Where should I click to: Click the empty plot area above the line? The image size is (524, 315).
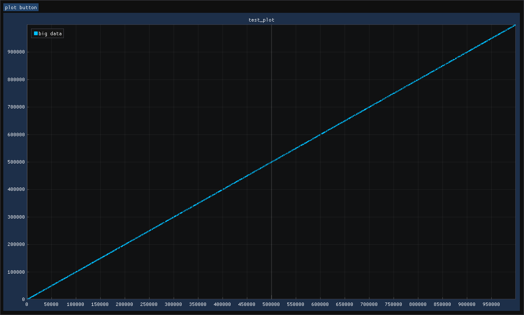click(x=166, y=83)
